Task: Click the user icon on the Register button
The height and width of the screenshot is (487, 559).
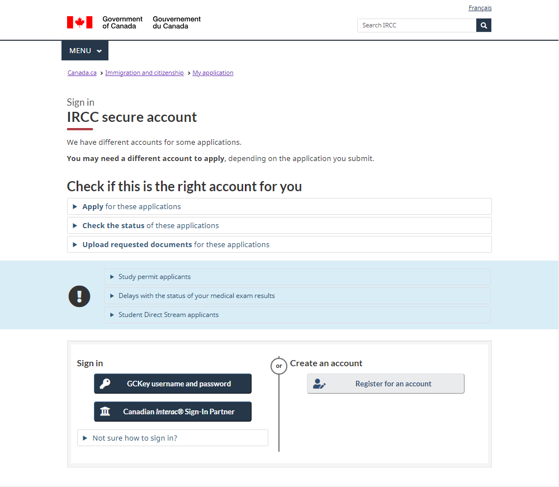Action: click(x=319, y=384)
